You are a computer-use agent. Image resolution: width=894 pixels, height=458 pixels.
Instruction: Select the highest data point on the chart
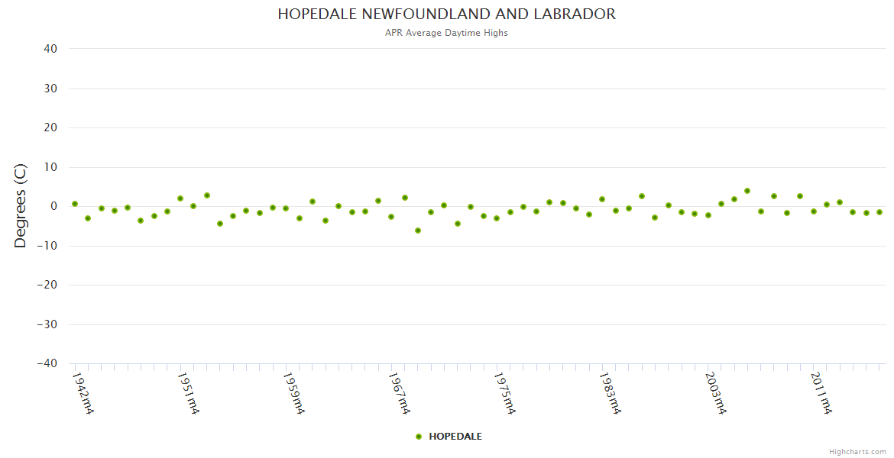pyautogui.click(x=747, y=191)
